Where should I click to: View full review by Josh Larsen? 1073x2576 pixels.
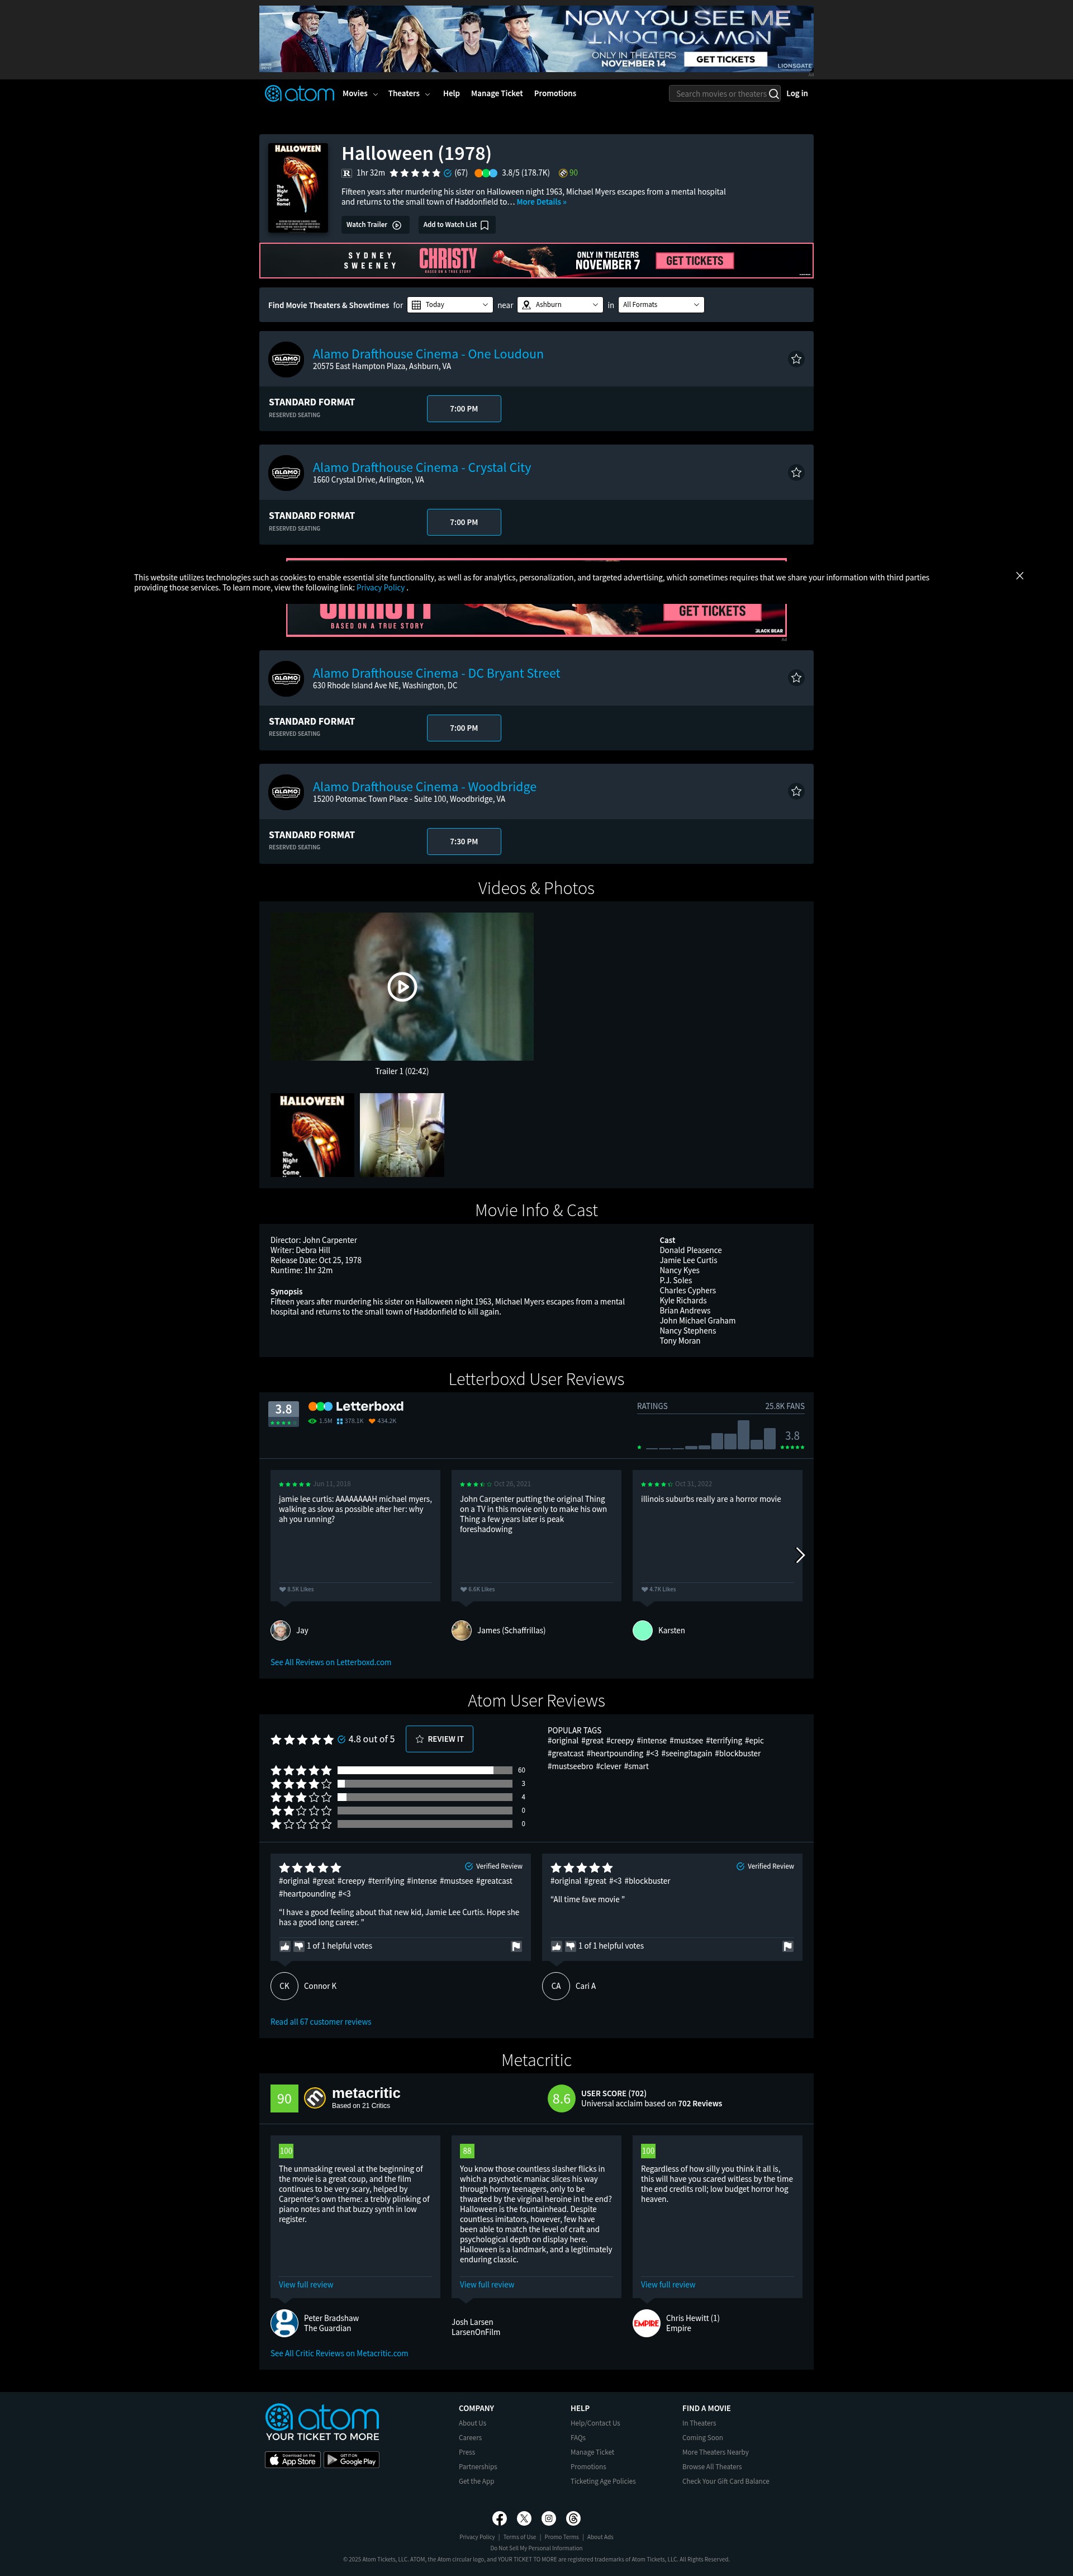[x=487, y=2285]
